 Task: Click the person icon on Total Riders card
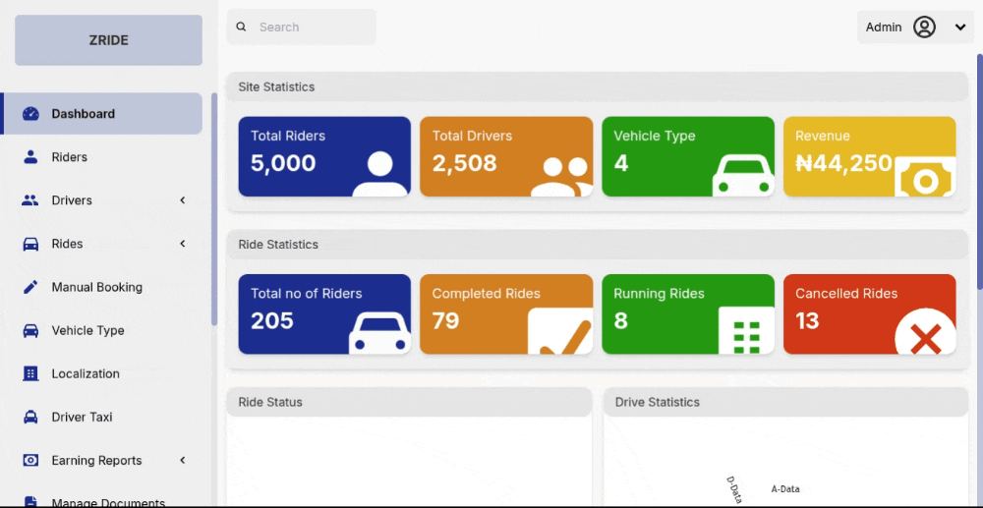pyautogui.click(x=379, y=174)
